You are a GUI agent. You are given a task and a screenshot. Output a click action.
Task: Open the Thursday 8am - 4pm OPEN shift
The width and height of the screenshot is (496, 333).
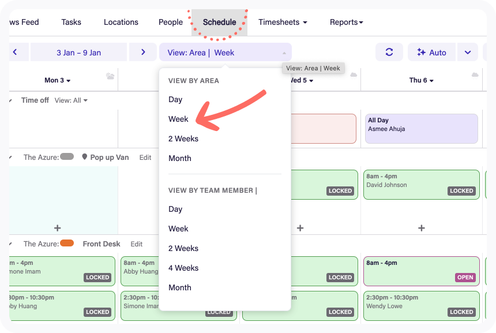pos(422,271)
